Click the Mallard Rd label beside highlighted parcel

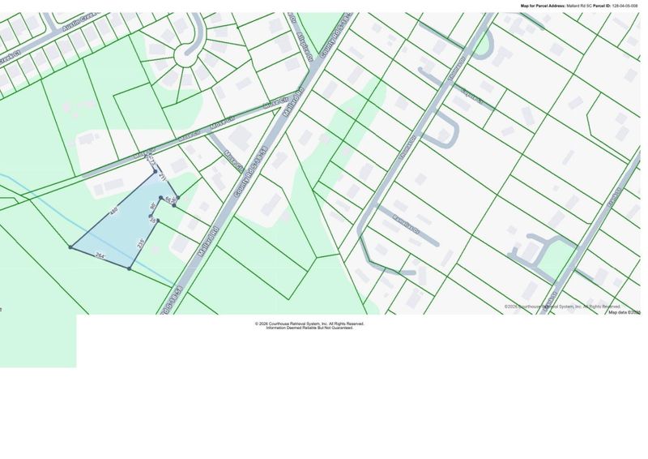coord(208,242)
